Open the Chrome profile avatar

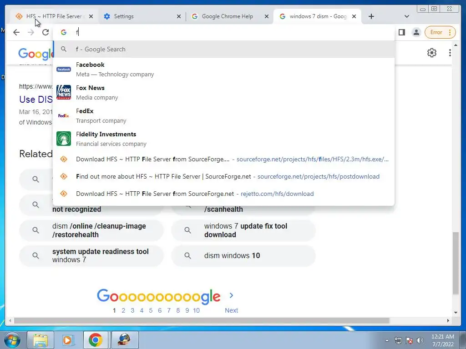pyautogui.click(x=416, y=32)
